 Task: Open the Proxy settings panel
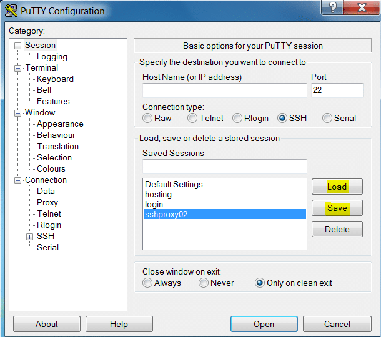tap(47, 202)
